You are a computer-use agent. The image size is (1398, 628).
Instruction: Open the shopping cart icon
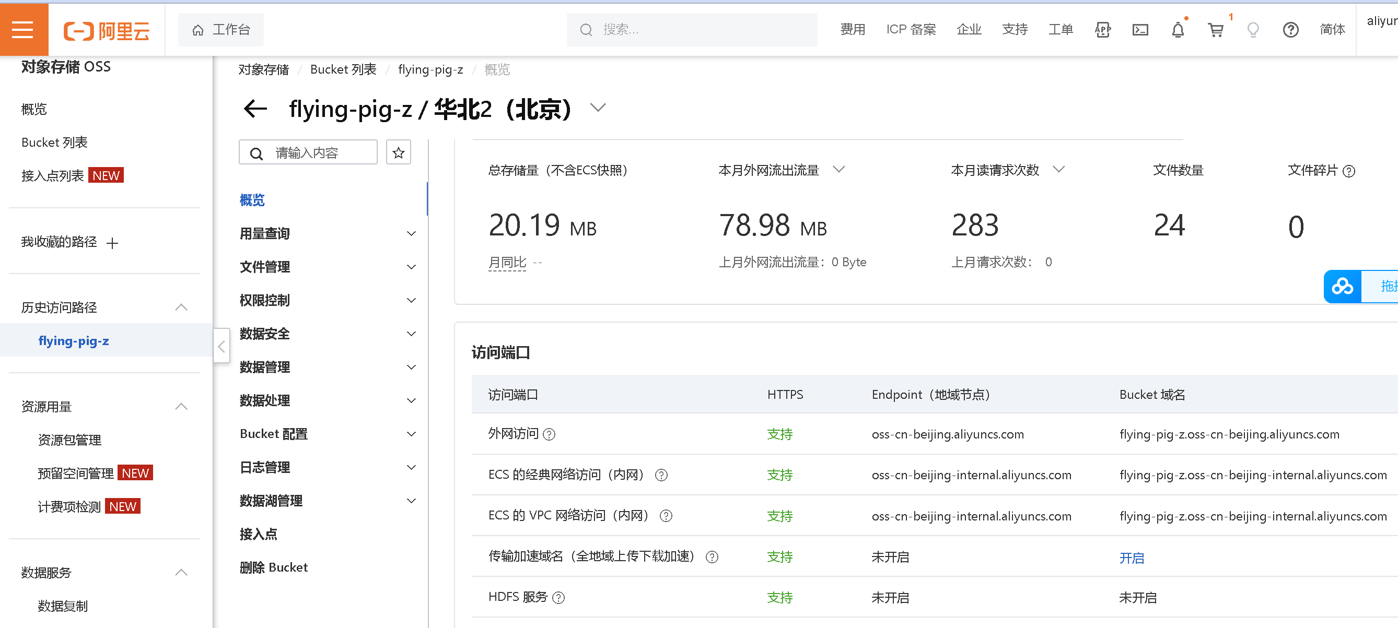[1216, 30]
